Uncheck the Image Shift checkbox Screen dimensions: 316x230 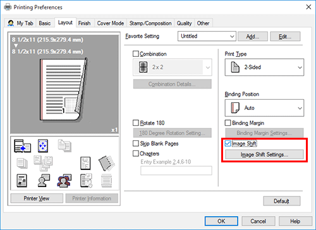[228, 143]
